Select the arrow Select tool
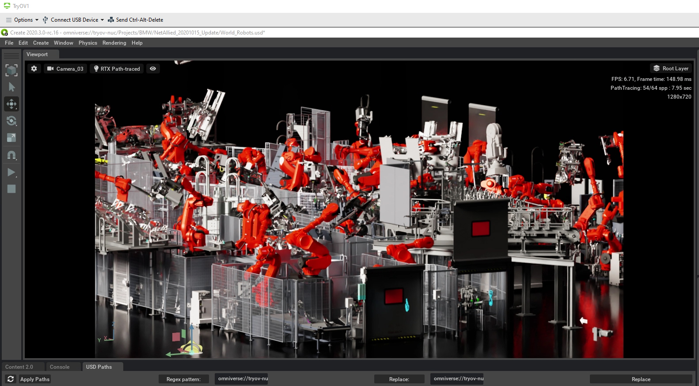 (x=11, y=87)
